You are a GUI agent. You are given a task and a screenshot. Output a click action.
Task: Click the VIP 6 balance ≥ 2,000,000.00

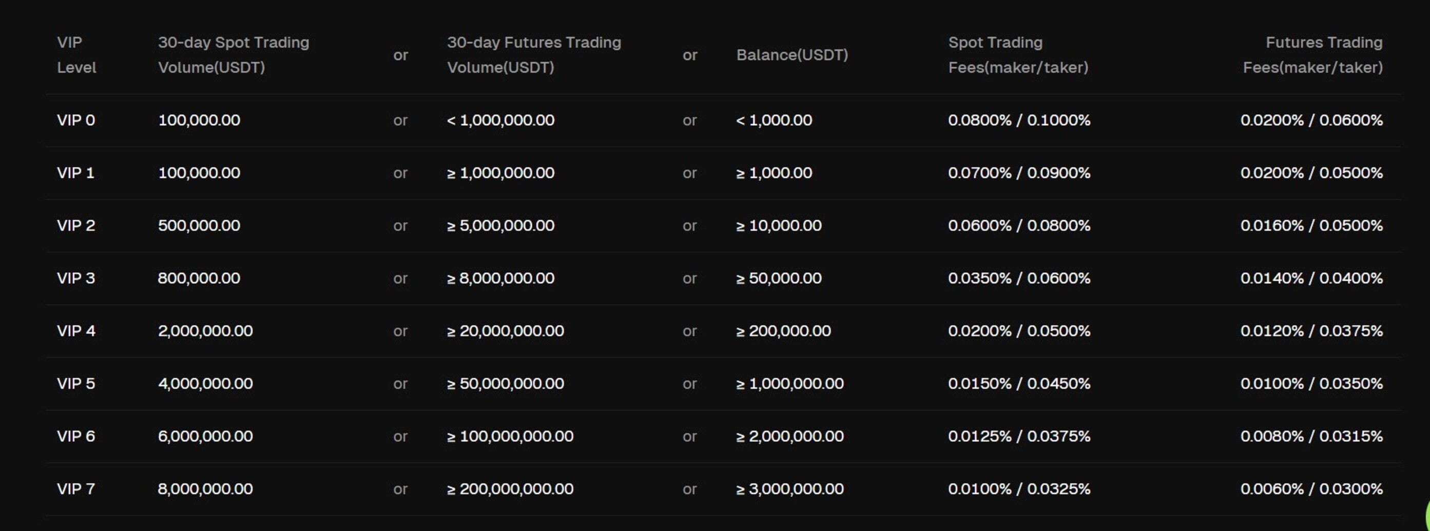[789, 437]
